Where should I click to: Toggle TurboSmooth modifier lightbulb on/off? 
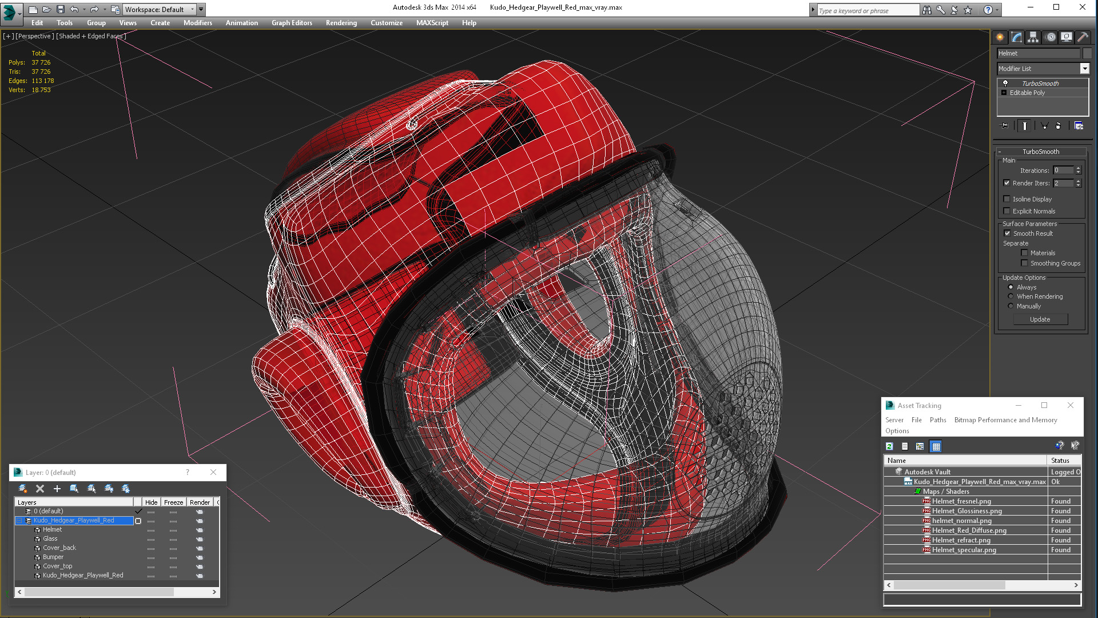click(x=1005, y=84)
